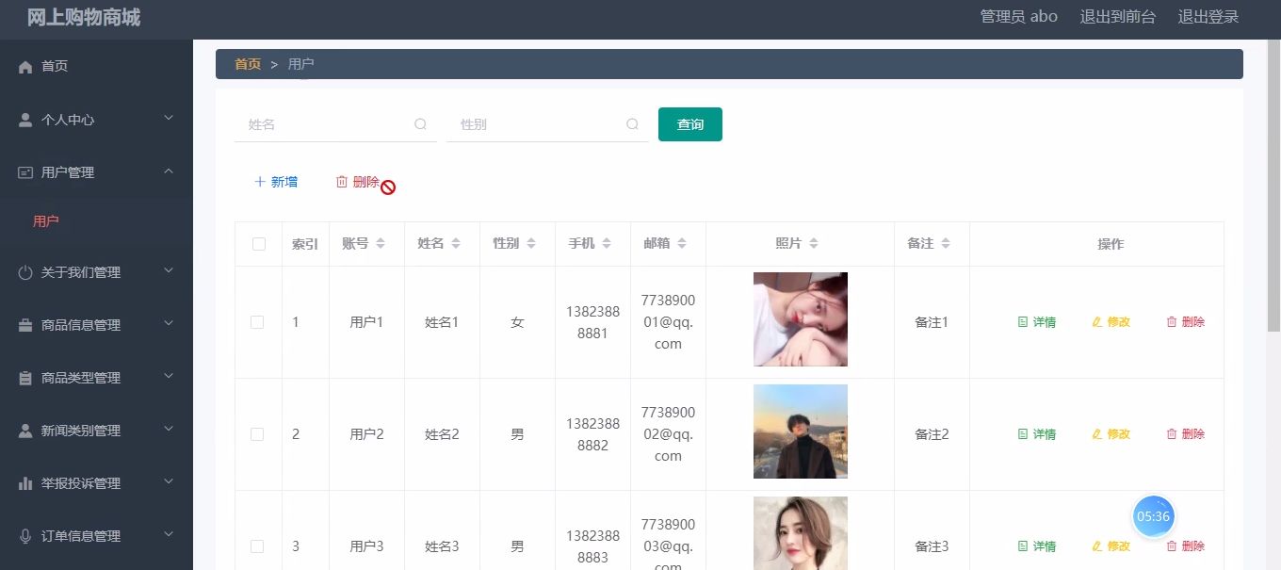Click the photo thumbnail of 用户3

point(801,533)
